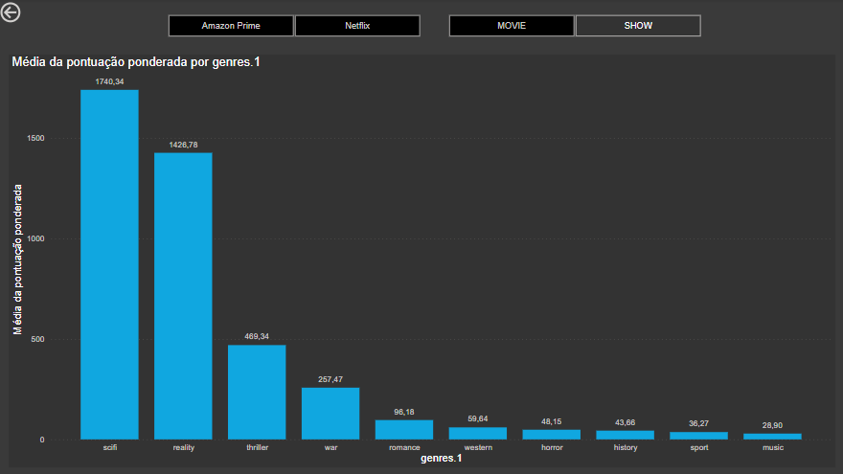Click the vertical y-axis title
The width and height of the screenshot is (843, 474).
18,260
